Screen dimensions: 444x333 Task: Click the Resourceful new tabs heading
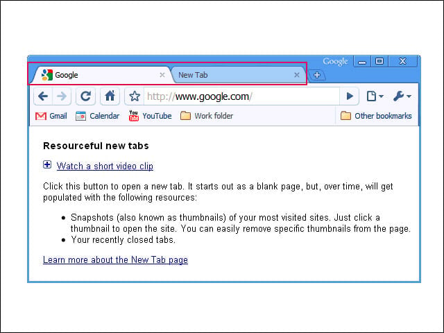pyautogui.click(x=96, y=146)
